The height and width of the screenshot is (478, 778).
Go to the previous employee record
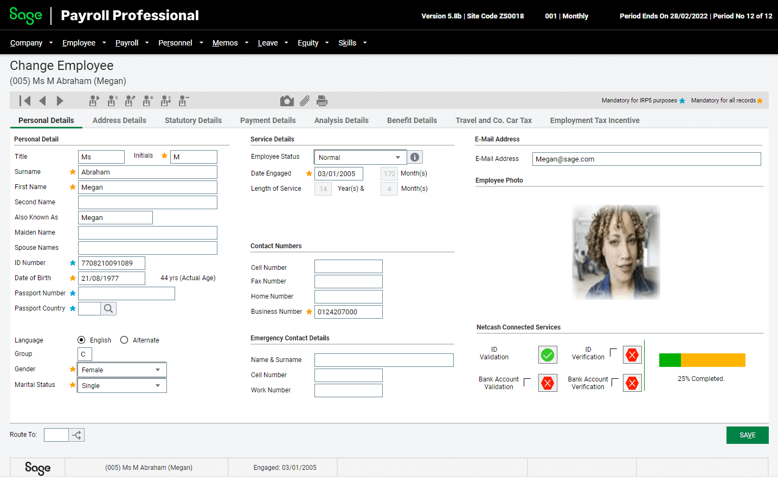click(x=42, y=101)
